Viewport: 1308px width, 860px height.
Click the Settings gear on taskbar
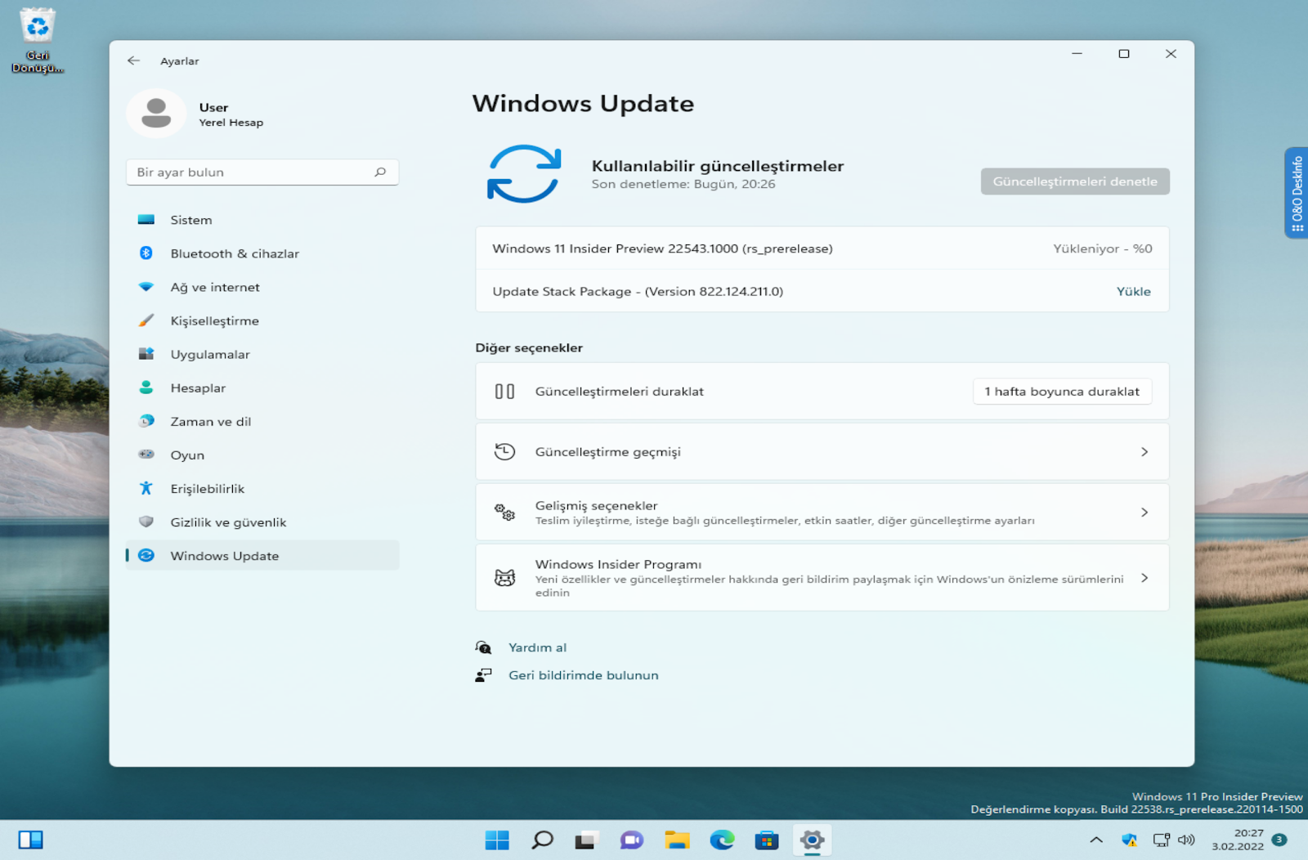tap(812, 840)
